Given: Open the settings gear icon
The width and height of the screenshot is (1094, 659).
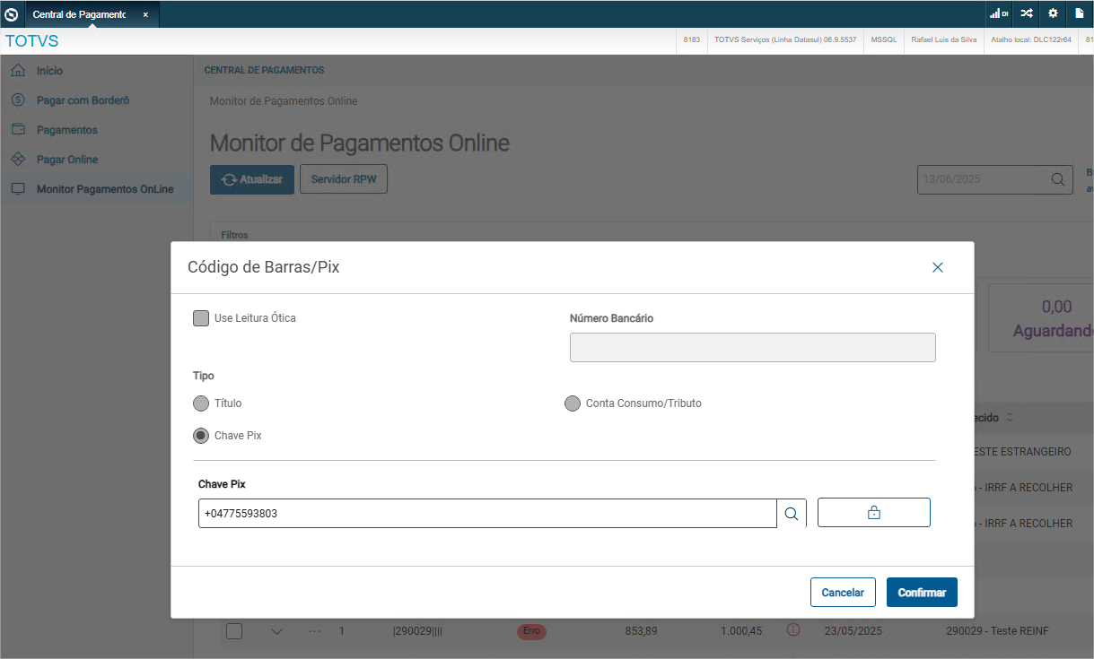Looking at the screenshot, I should tap(1054, 13).
